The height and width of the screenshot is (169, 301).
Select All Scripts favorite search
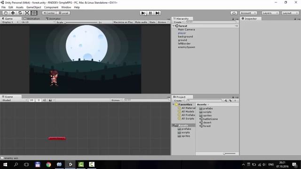click(x=186, y=119)
